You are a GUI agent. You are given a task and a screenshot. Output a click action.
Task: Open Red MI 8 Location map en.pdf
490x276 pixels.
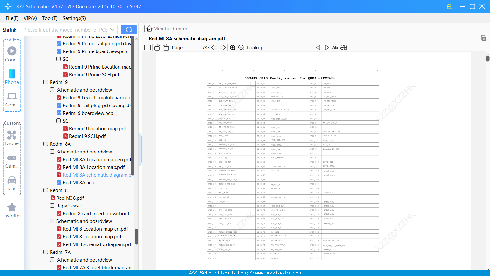92,229
